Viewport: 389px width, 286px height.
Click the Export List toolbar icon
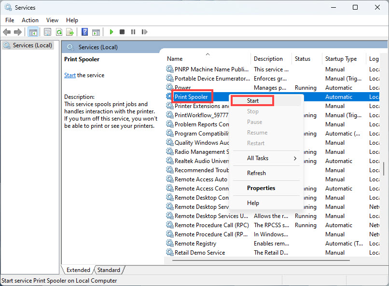(x=70, y=32)
